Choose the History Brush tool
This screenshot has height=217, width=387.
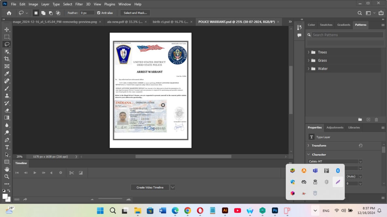click(x=7, y=103)
